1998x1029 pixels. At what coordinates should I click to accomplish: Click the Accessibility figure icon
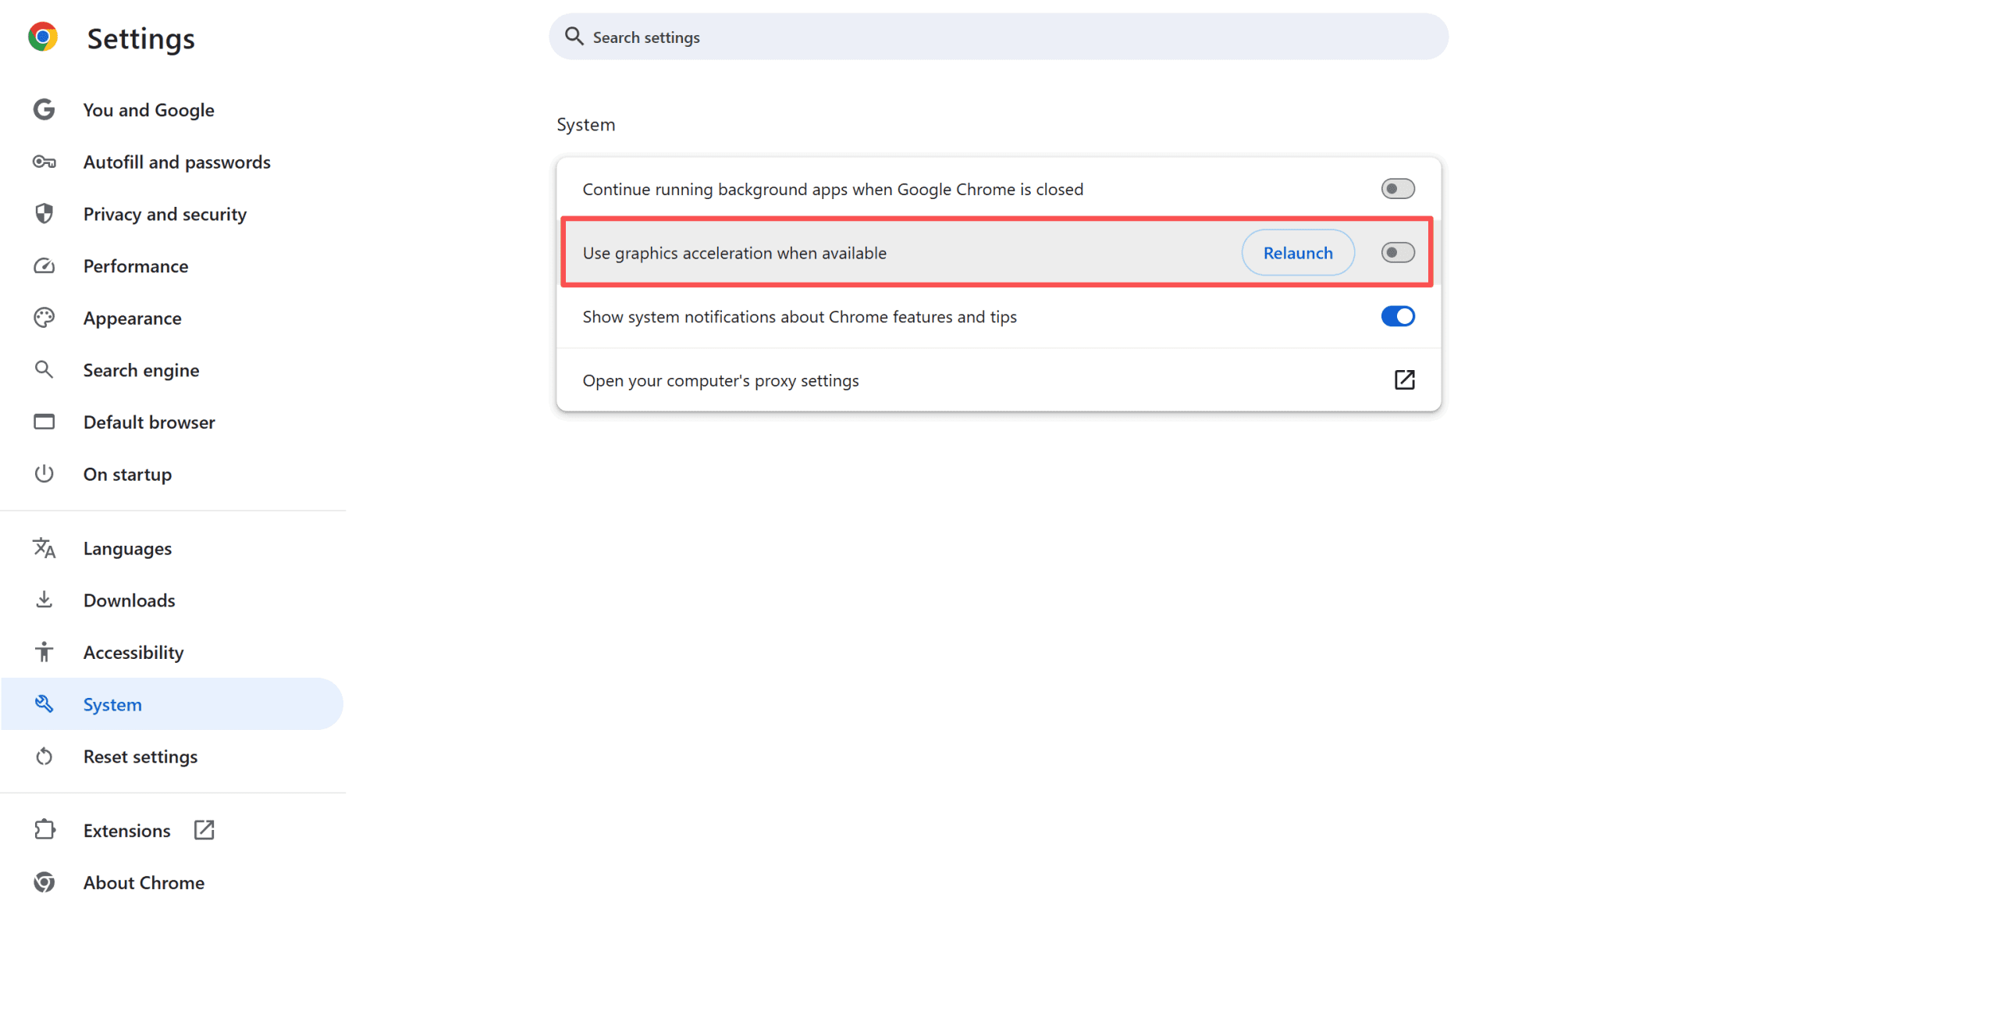(44, 652)
